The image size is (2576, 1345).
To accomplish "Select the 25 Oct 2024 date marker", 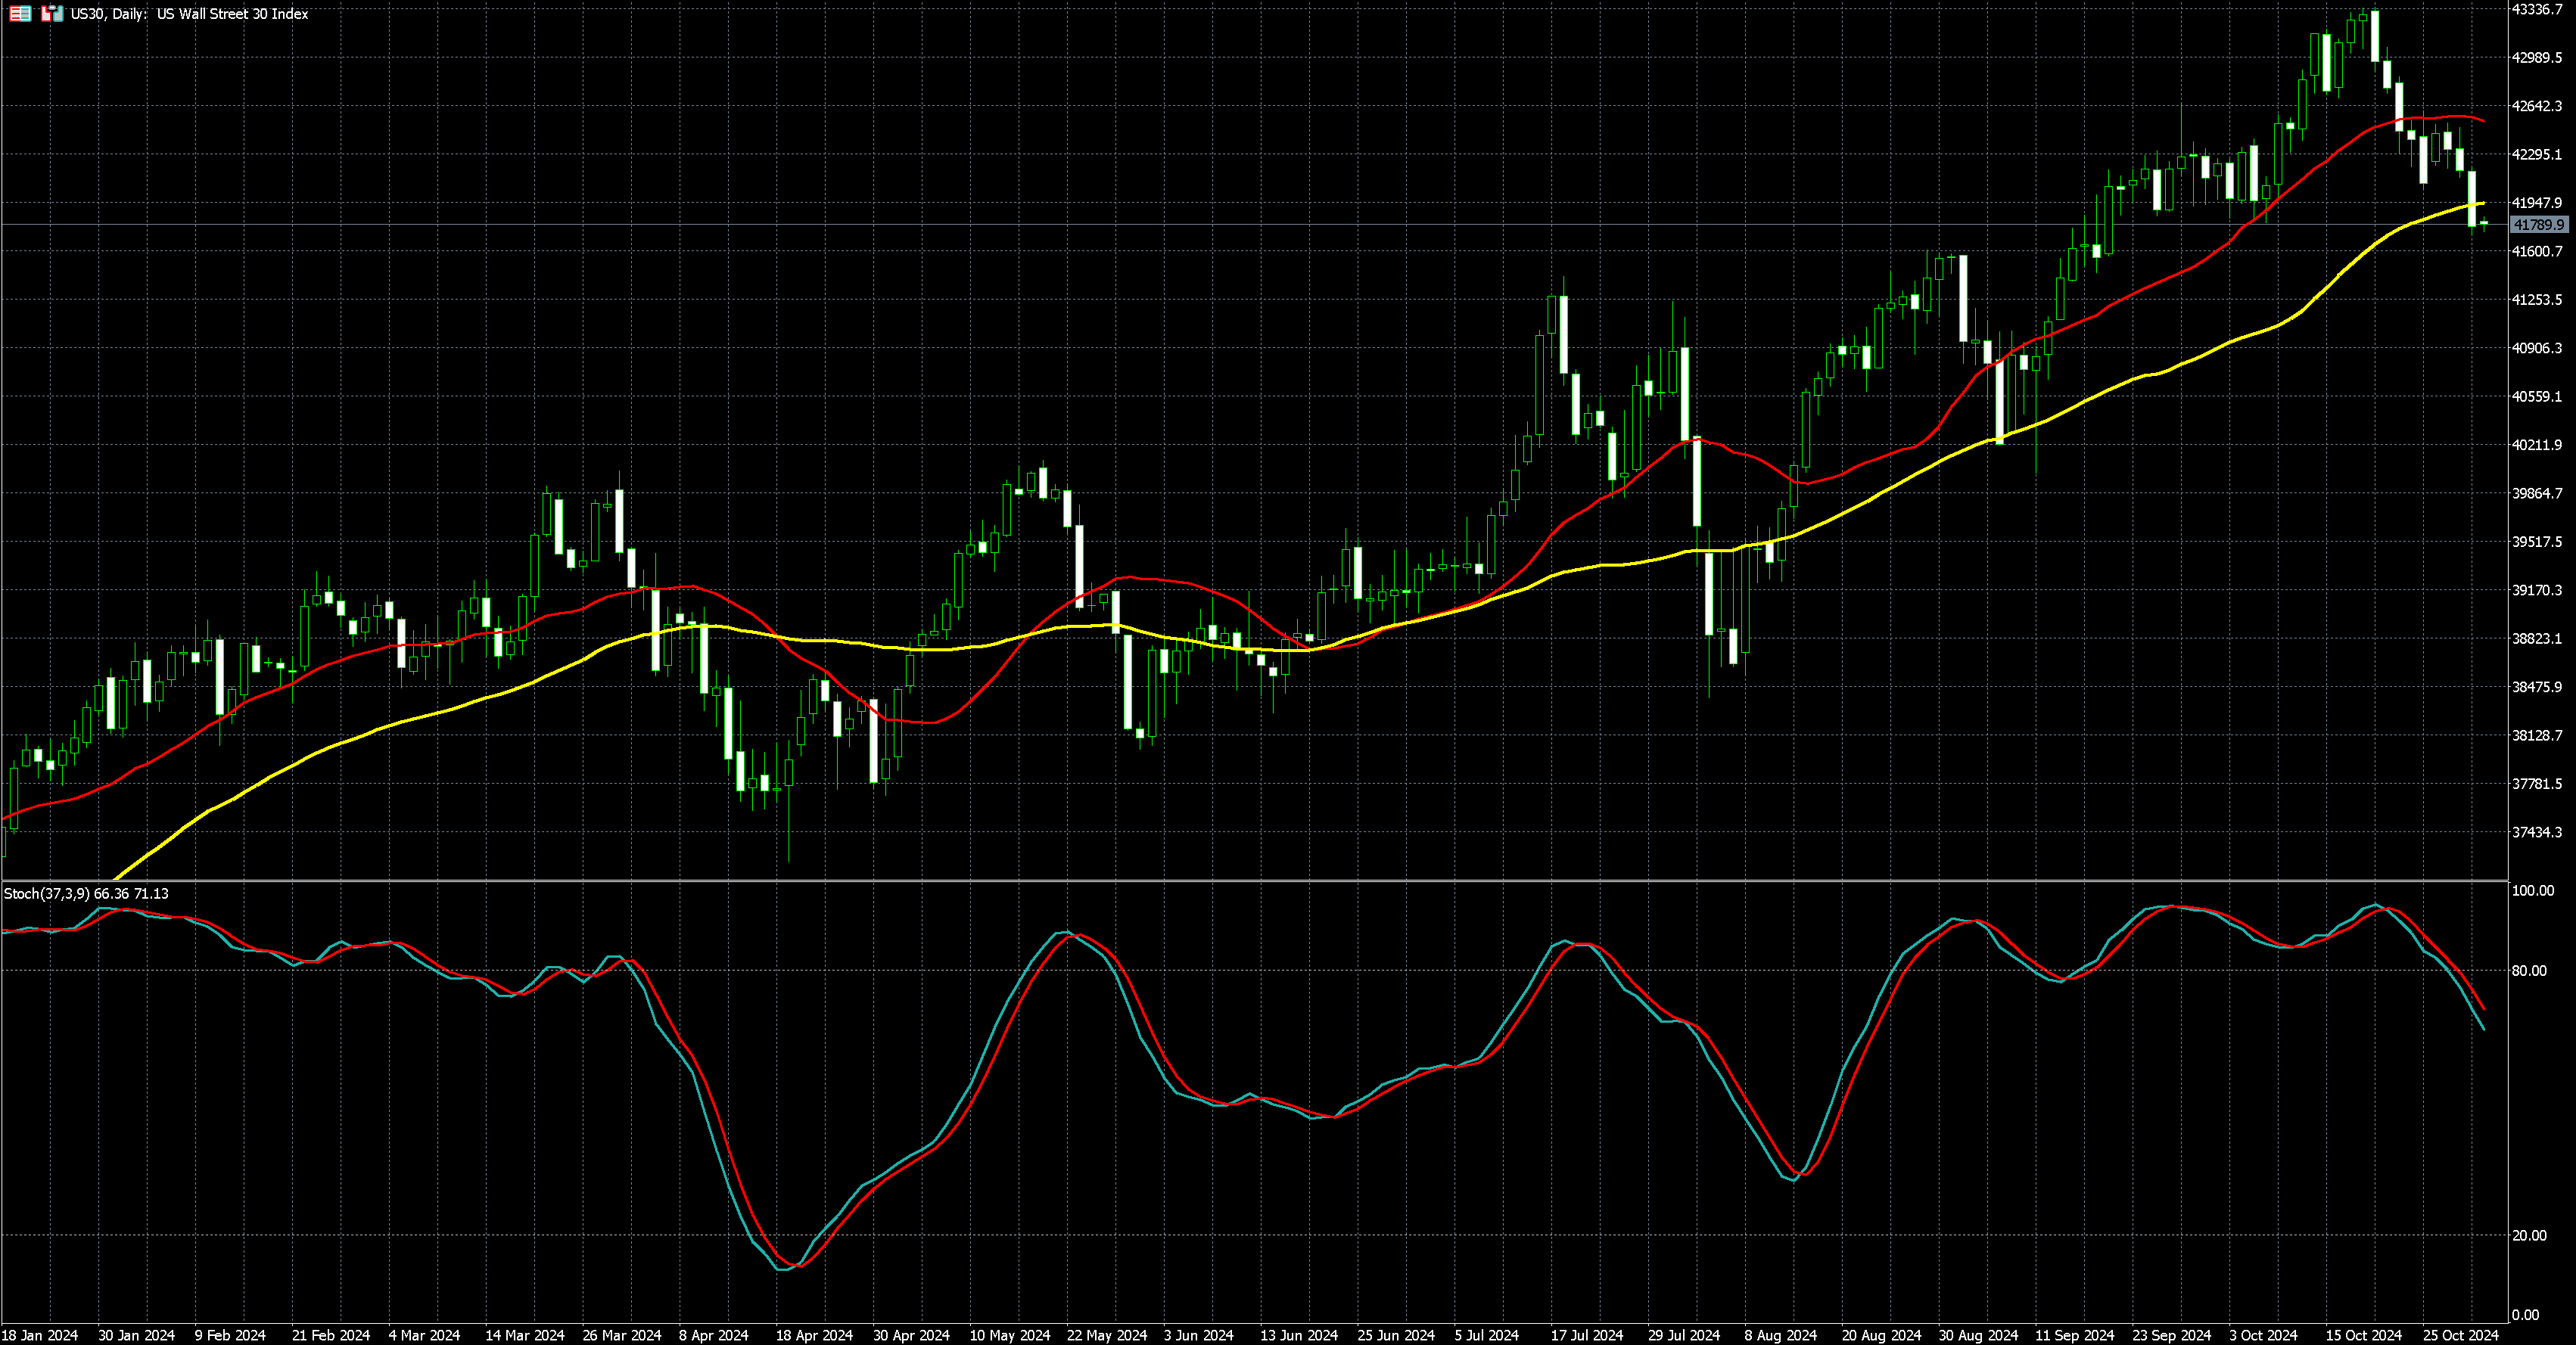I will (2460, 1335).
